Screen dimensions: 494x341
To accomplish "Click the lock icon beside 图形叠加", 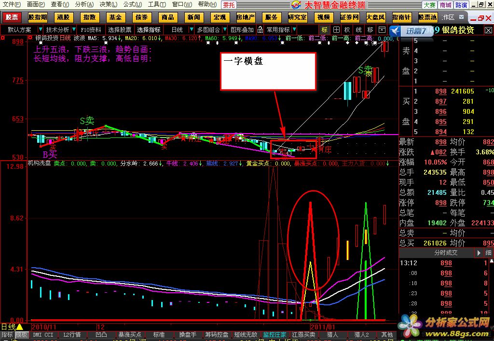I will coord(260,29).
